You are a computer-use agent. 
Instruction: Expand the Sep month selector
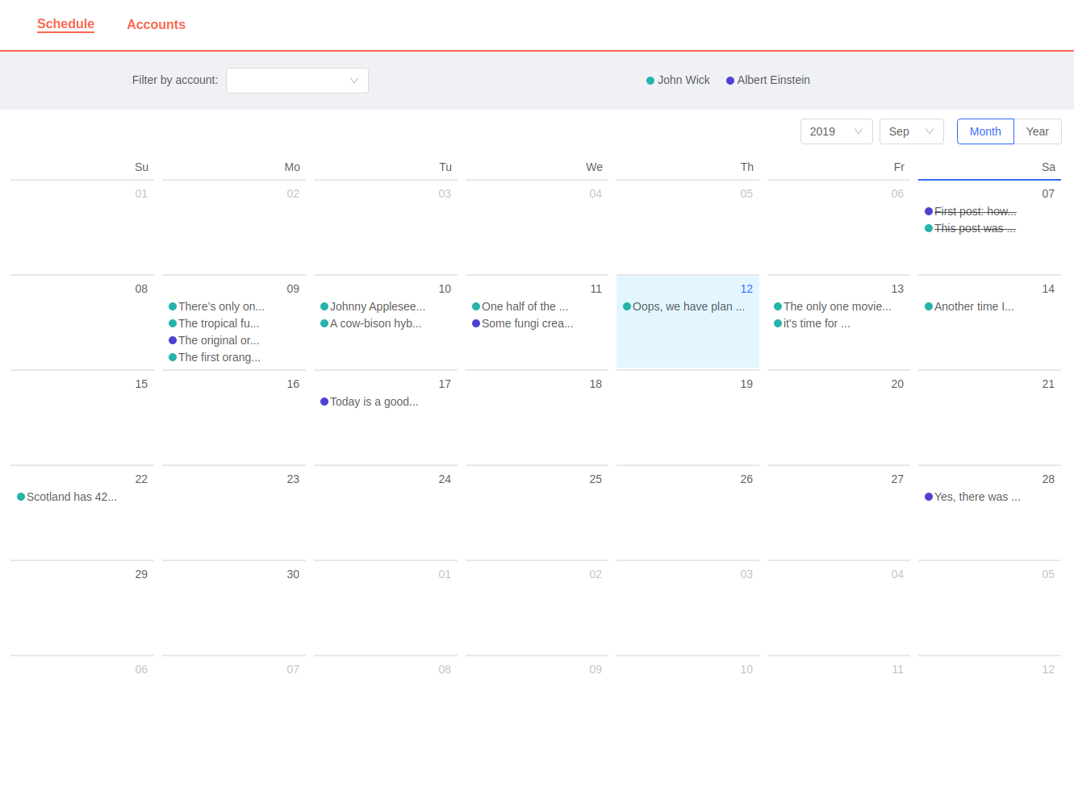(x=911, y=131)
